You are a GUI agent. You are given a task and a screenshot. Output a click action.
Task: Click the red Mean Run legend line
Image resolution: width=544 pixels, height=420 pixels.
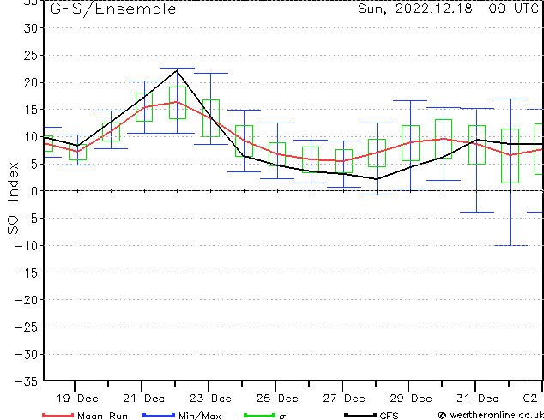[x=57, y=415]
